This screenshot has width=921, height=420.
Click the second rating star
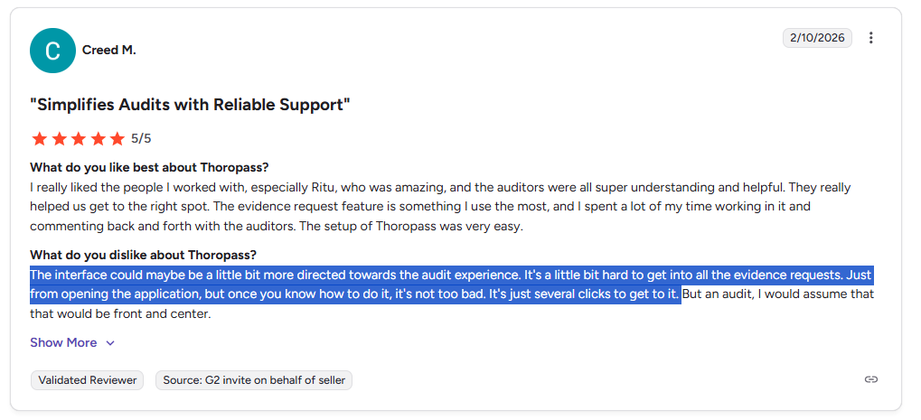point(60,139)
